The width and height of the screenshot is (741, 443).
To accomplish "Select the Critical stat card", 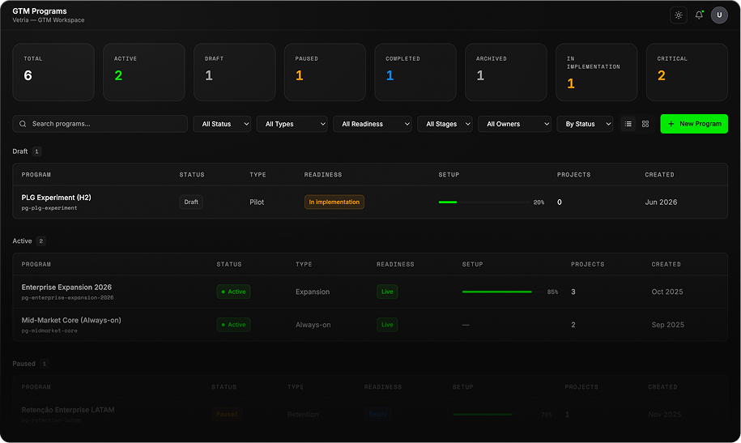I will click(687, 72).
